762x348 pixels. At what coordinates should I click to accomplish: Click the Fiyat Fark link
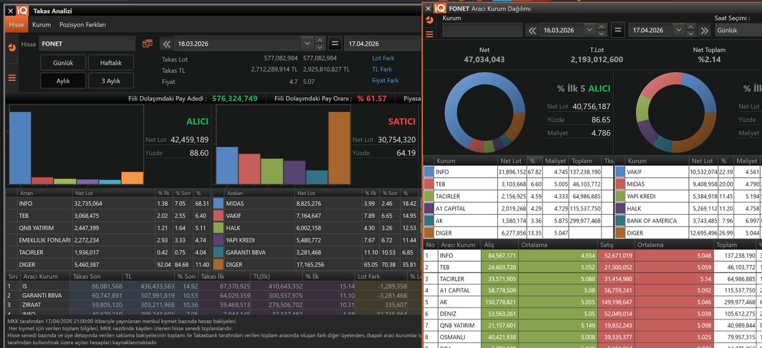(385, 81)
